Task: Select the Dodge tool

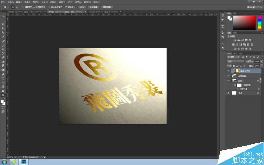Action: [3, 70]
